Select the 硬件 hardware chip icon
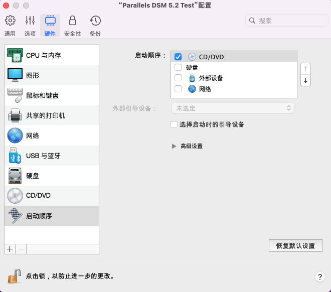Screen dimensions: 331x292 tap(50, 21)
